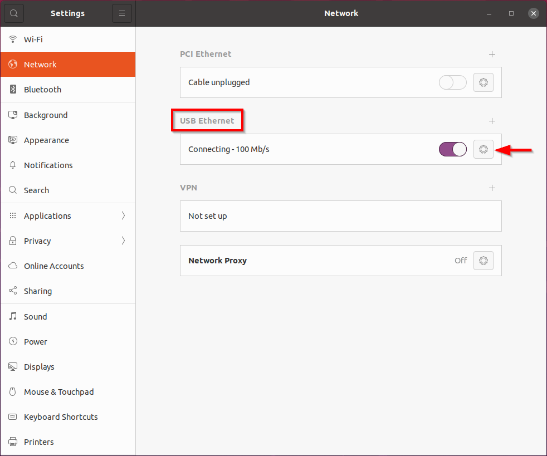Click the VPN Not set up row
This screenshot has height=456, width=547.
pos(340,216)
